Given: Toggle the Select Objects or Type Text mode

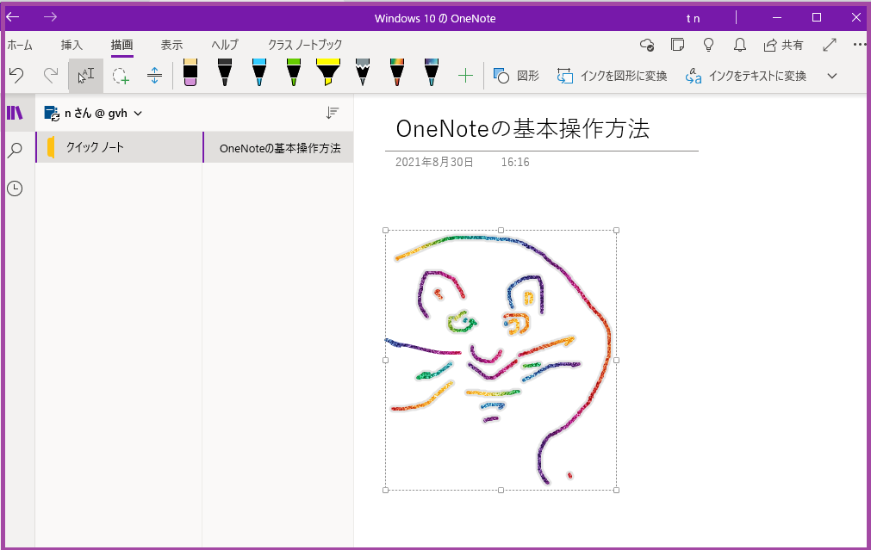Looking at the screenshot, I should [x=84, y=75].
